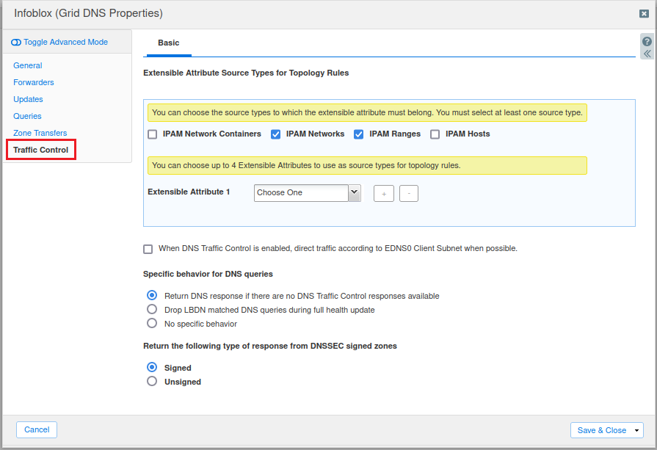Check the IPAM Hosts checkbox

point(435,134)
